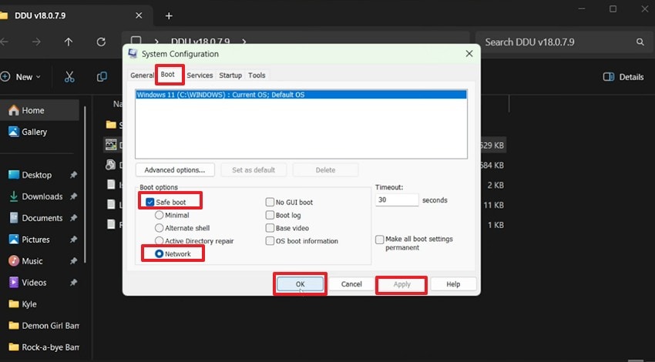Toggle the Details pane
The width and height of the screenshot is (655, 362).
623,77
